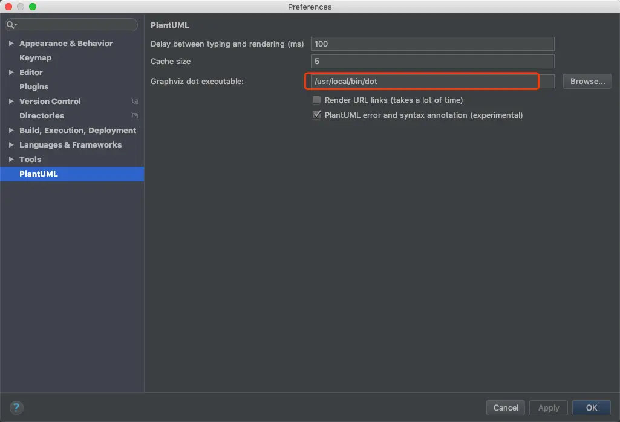Click the Cancel button
620x422 pixels.
505,407
